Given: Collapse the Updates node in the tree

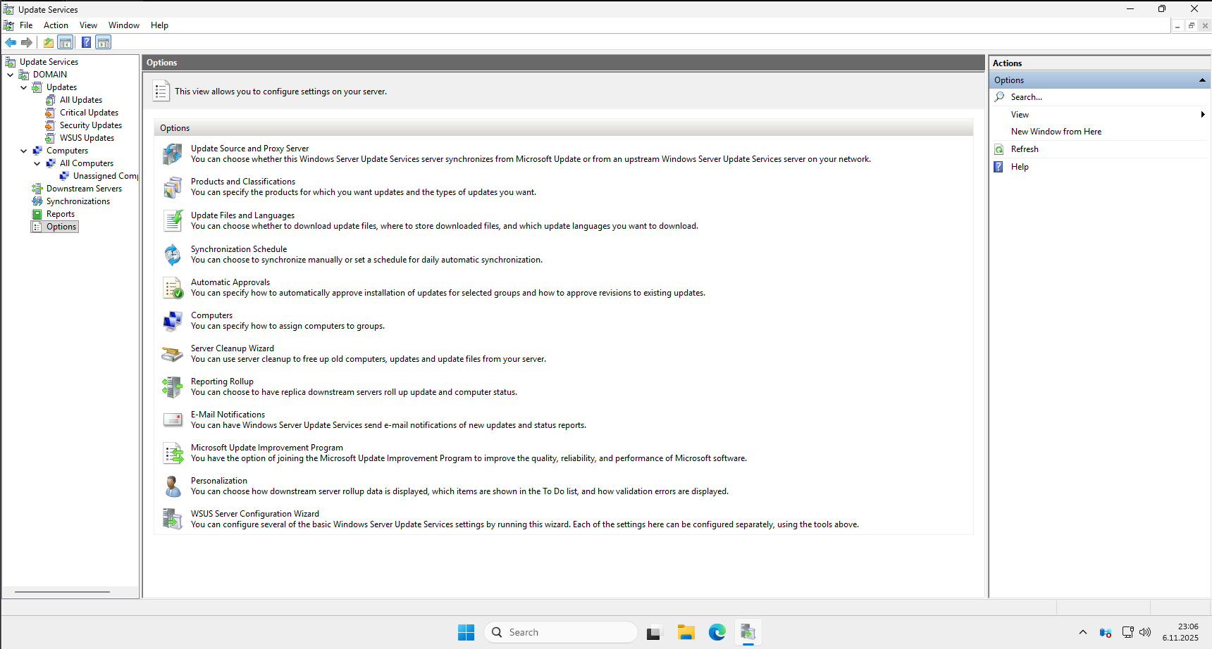Looking at the screenshot, I should coord(24,87).
